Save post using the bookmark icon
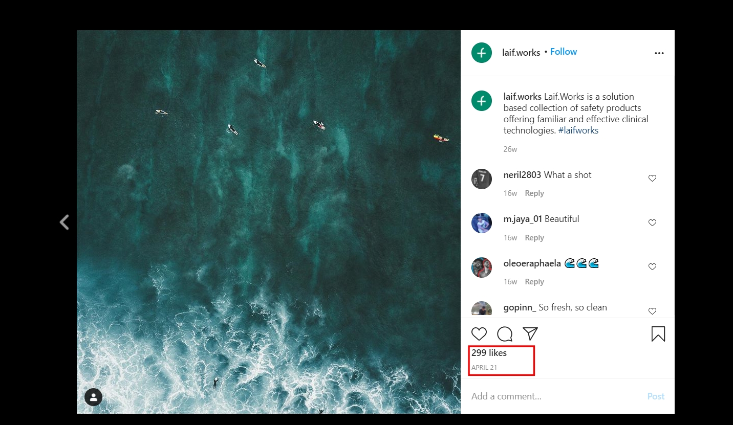Viewport: 733px width, 425px height. [x=658, y=334]
